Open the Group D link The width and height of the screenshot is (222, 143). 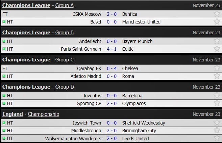[65, 87]
